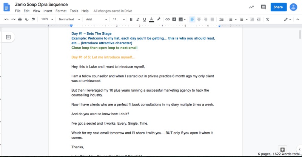Clear formatting with the crossed T icon
Image resolution: width=302 pixels, height=157 pixels.
(268, 20)
